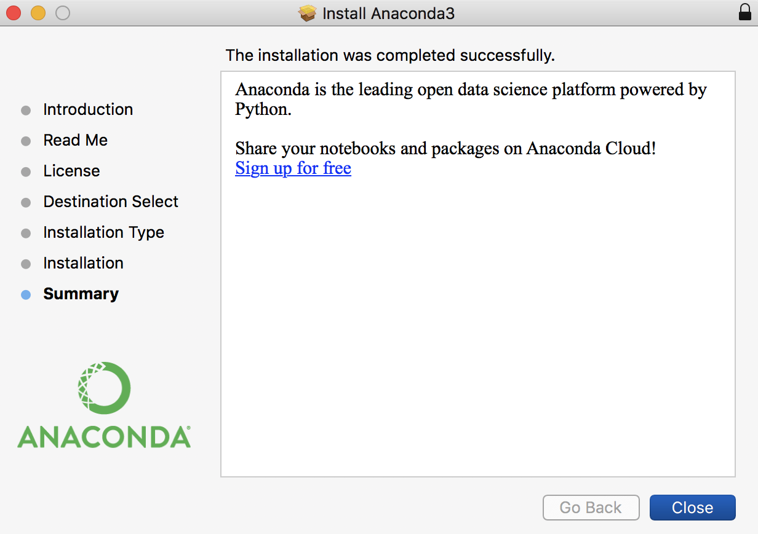The image size is (758, 534).
Task: Click the Close button to finish installation
Action: pos(692,508)
